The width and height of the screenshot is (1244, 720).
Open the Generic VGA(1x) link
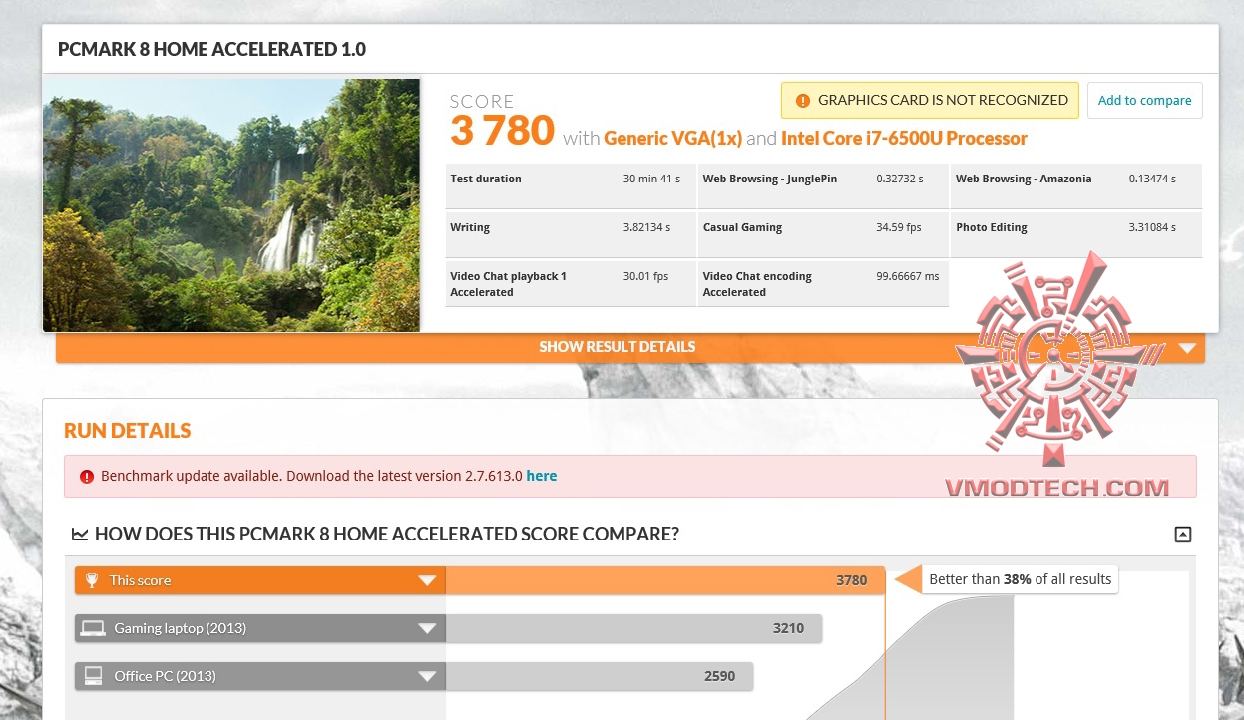coord(673,139)
